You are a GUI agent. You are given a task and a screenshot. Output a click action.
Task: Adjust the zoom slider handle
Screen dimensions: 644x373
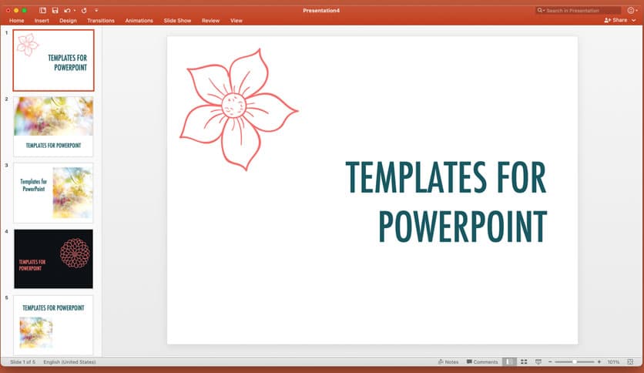(574, 362)
